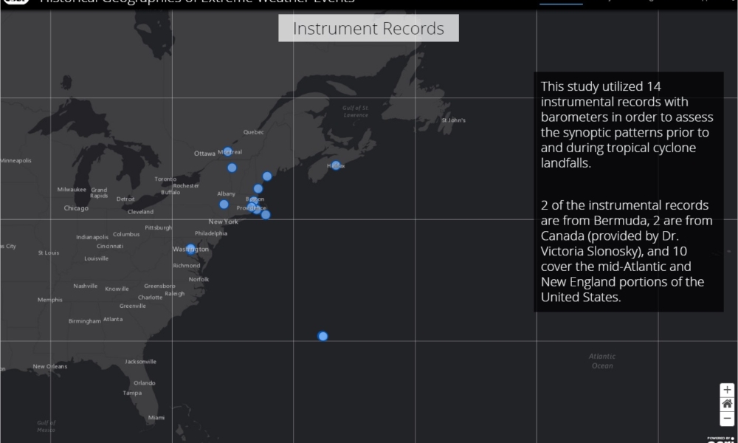Click the Cape Cod area marker
This screenshot has height=443, width=738.
coord(266,215)
